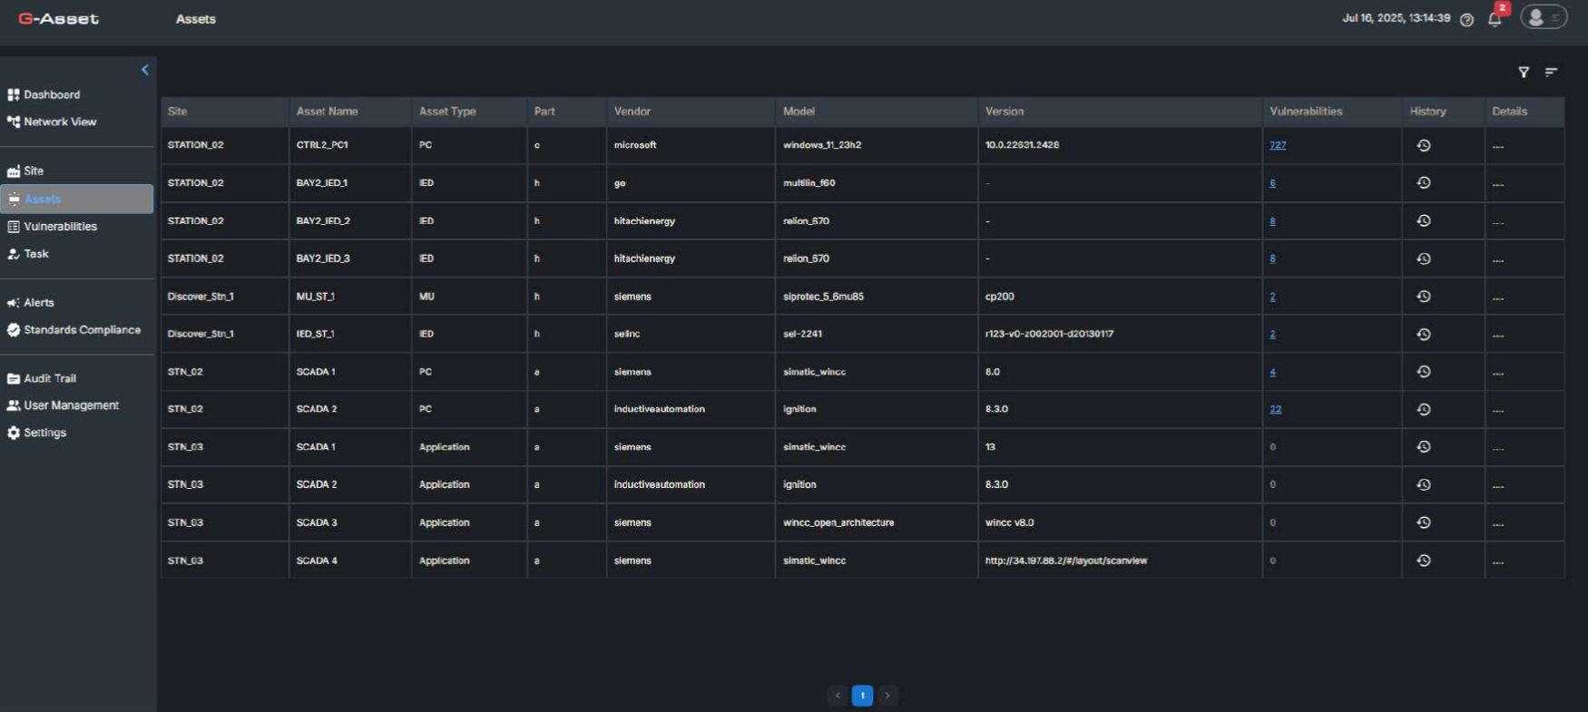View history for SCADA 4
The width and height of the screenshot is (1588, 712).
1424,561
